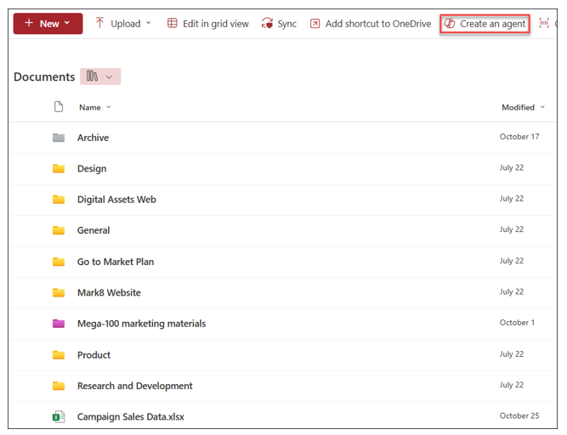Click the Create an agent Copilot icon
The image size is (567, 435).
coord(450,24)
